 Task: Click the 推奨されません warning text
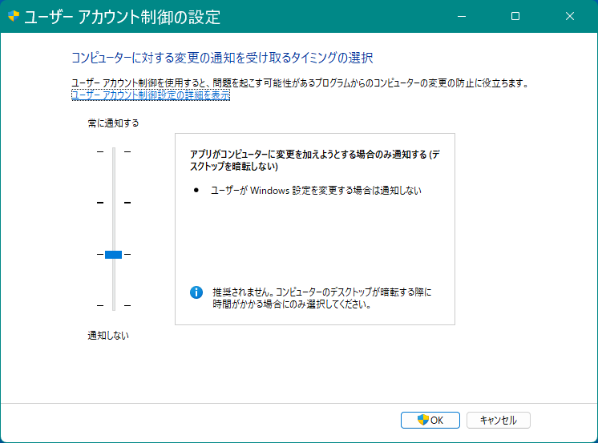click(322, 298)
